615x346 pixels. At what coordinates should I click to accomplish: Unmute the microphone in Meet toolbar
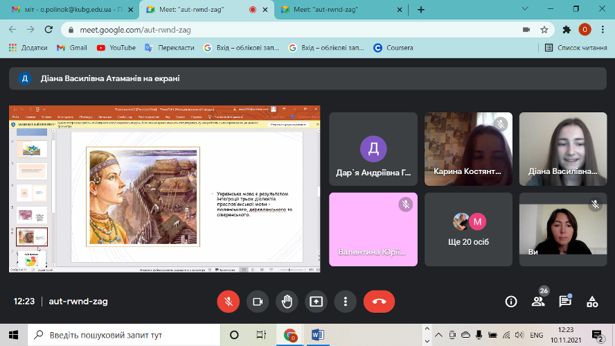(228, 302)
